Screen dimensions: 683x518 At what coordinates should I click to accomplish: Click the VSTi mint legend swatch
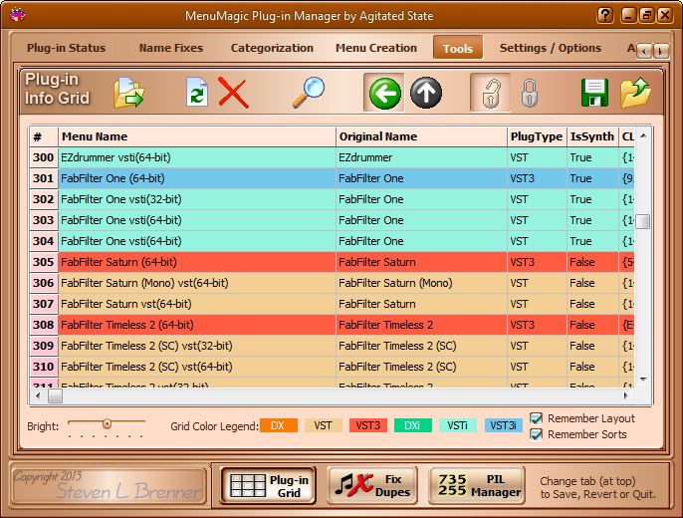pos(458,425)
